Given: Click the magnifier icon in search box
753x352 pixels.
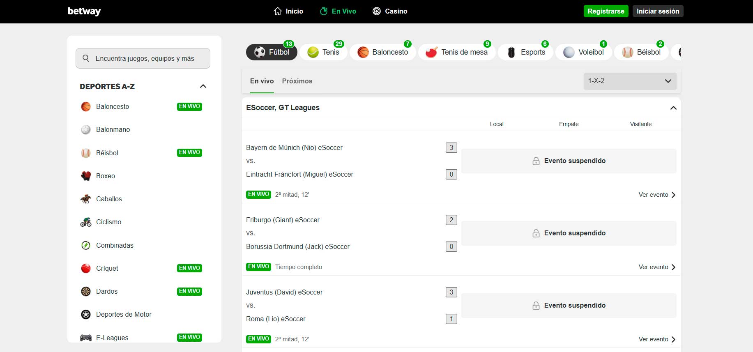Looking at the screenshot, I should click(86, 58).
